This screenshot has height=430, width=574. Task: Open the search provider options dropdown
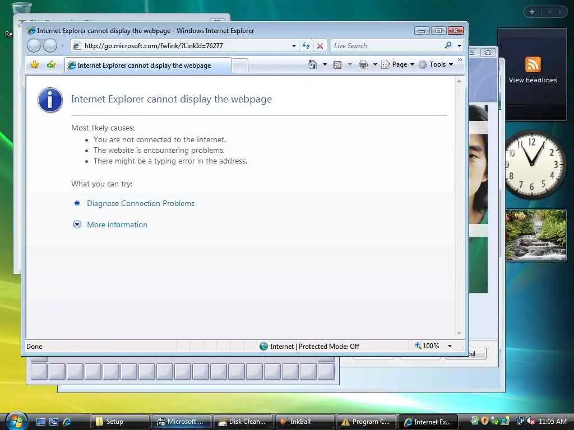click(459, 46)
